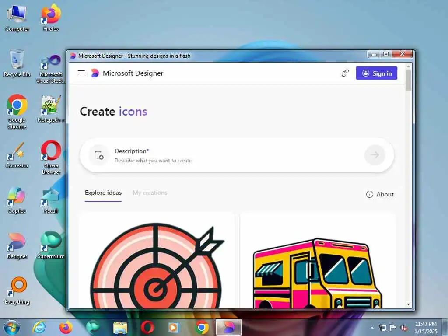Screen dimensions: 448x336
Task: Click the Designer taskbar button
Action: 228,327
